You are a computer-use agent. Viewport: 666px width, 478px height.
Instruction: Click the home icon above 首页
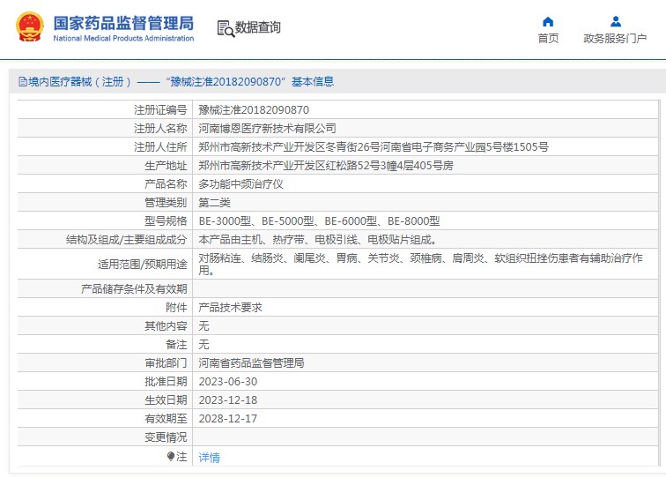coord(548,21)
